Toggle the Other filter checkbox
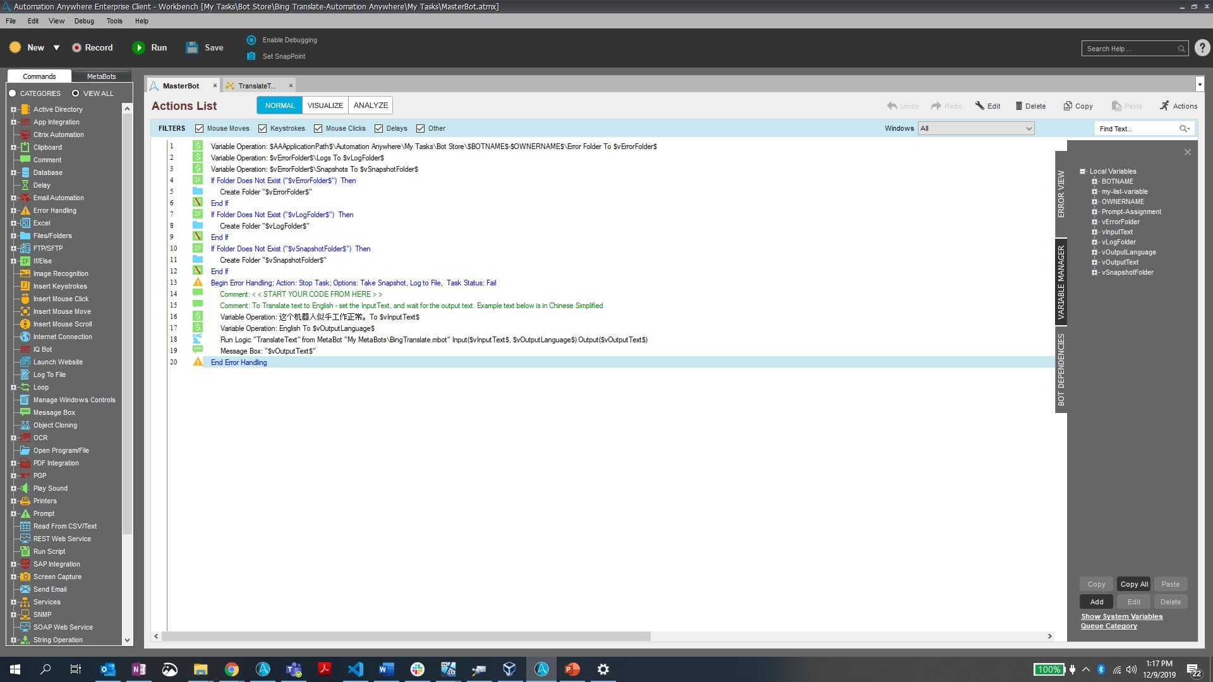Image resolution: width=1213 pixels, height=682 pixels. pos(420,129)
